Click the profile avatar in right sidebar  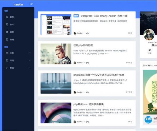pos(149,35)
